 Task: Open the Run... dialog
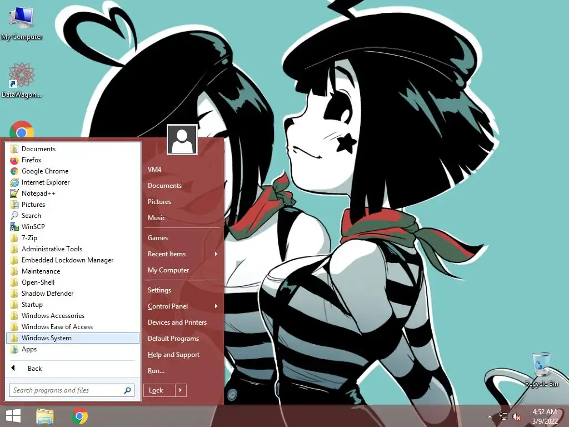pos(182,371)
